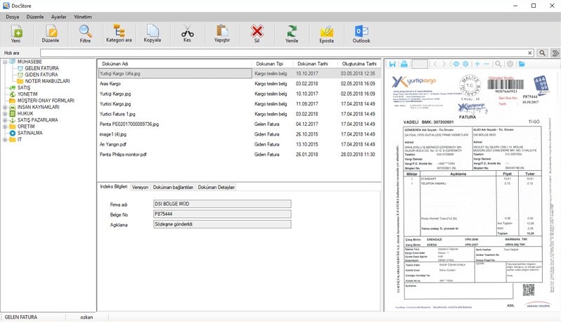This screenshot has height=322, width=561.
Task: Open the Filtre search tool
Action: (x=85, y=32)
